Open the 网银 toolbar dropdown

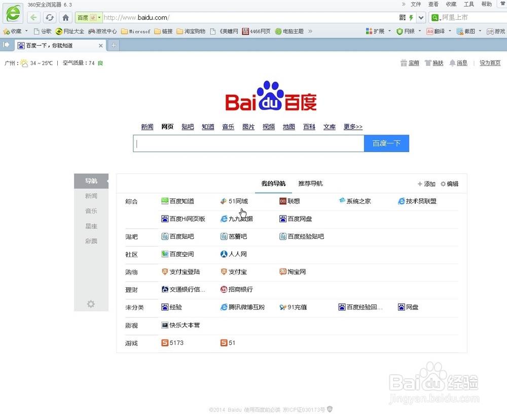[x=409, y=31]
